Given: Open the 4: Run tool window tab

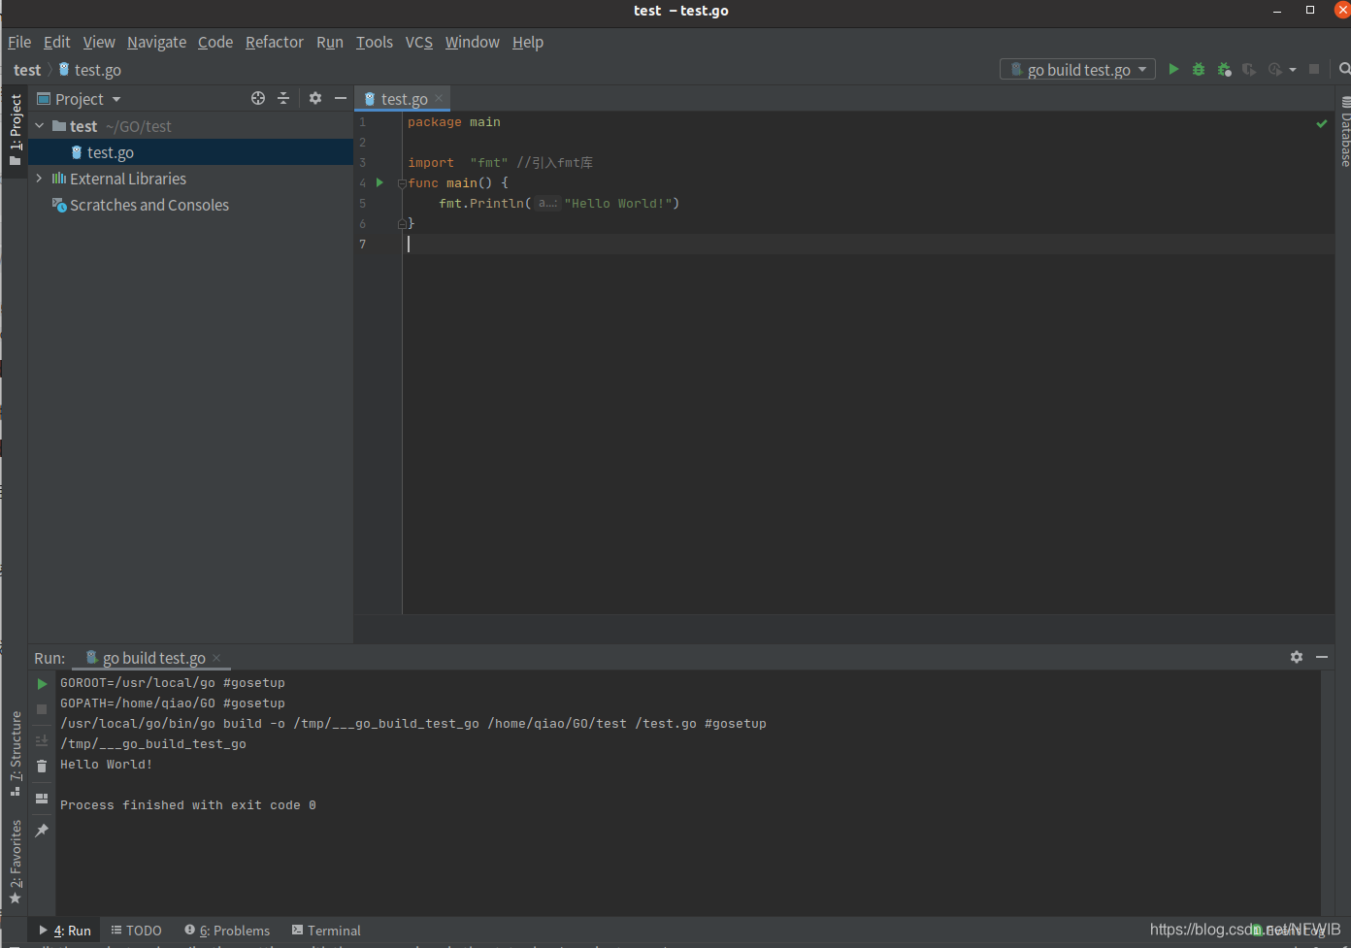Looking at the screenshot, I should [65, 930].
